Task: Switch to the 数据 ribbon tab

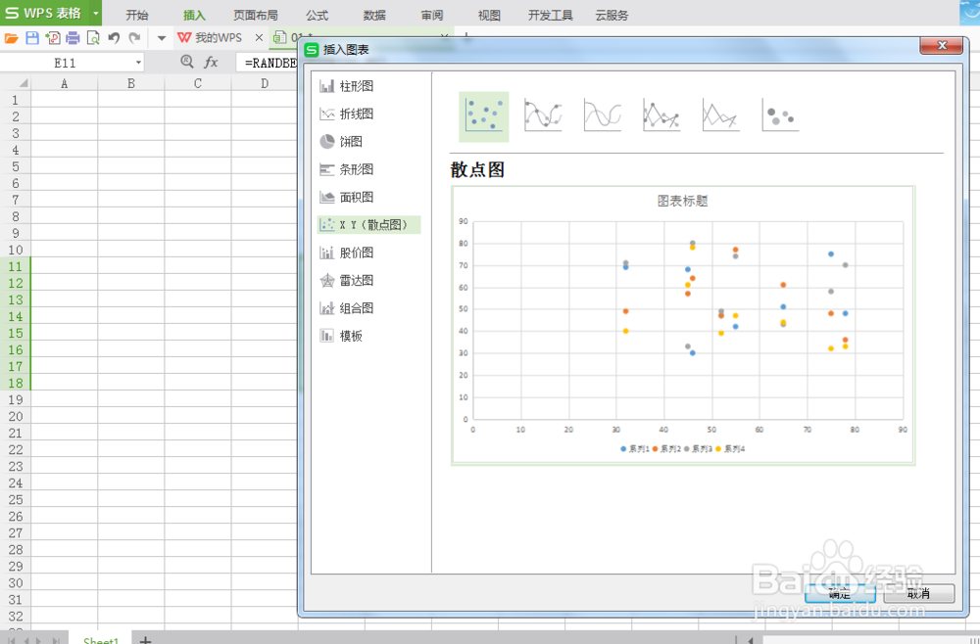Action: point(373,14)
